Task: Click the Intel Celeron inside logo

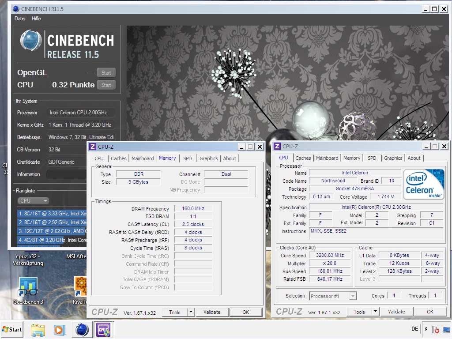Action: click(x=424, y=185)
